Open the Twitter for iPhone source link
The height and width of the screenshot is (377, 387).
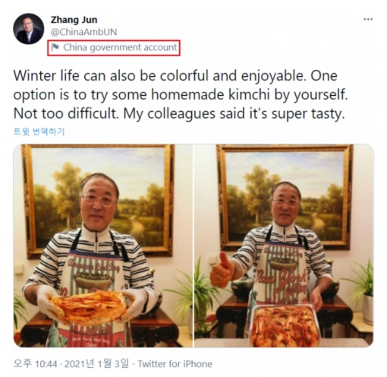click(x=175, y=364)
